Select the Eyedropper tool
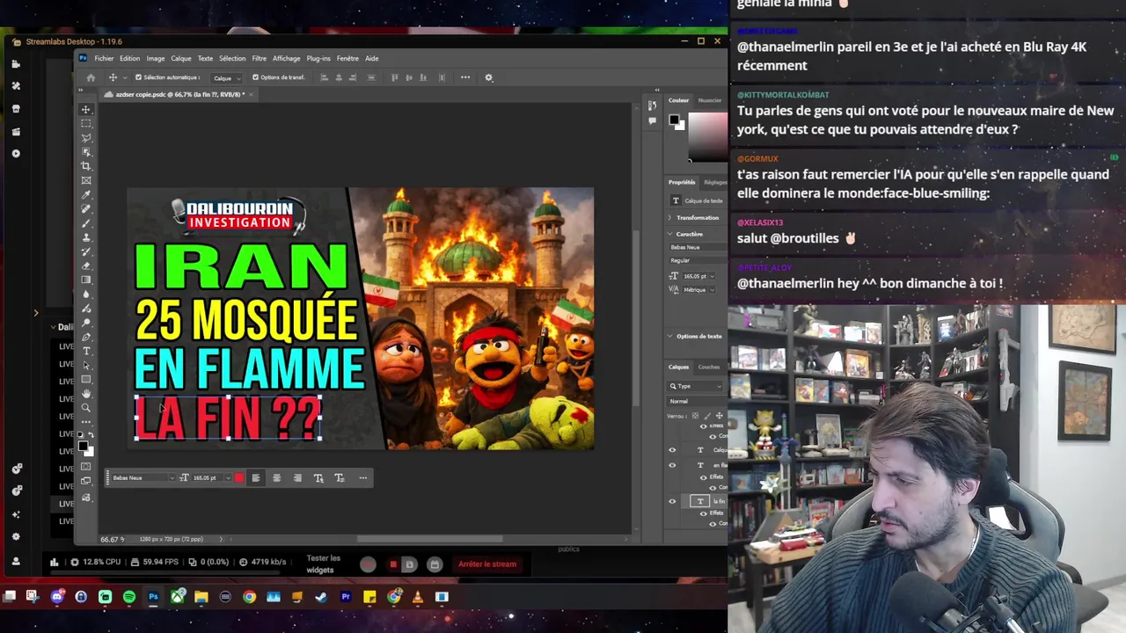 pyautogui.click(x=85, y=195)
